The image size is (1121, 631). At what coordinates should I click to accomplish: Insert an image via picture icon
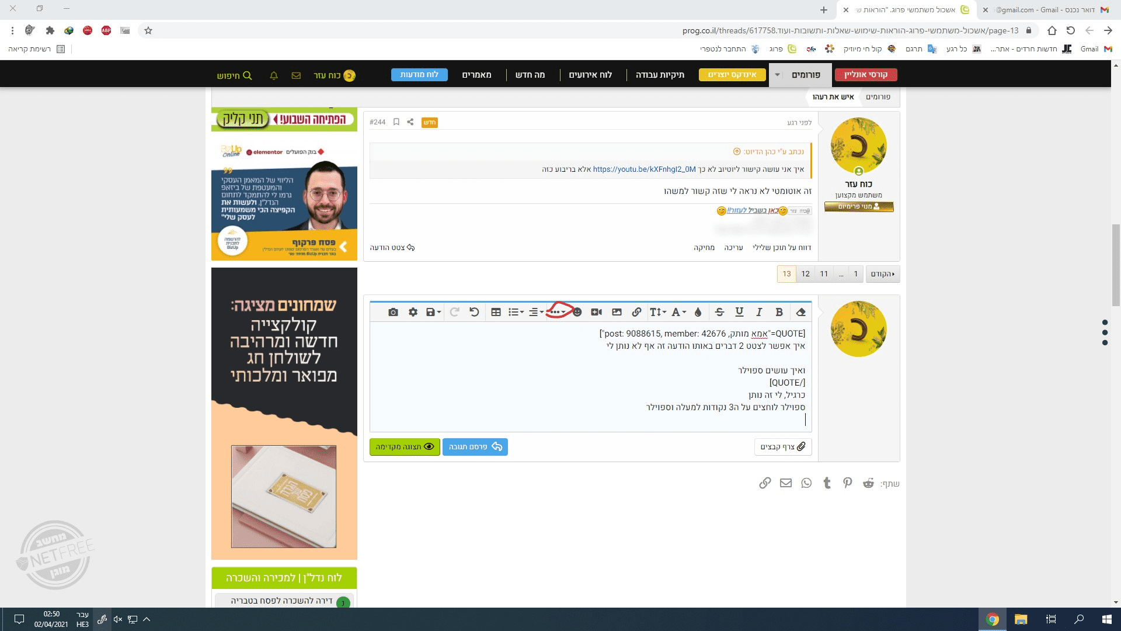[617, 312]
